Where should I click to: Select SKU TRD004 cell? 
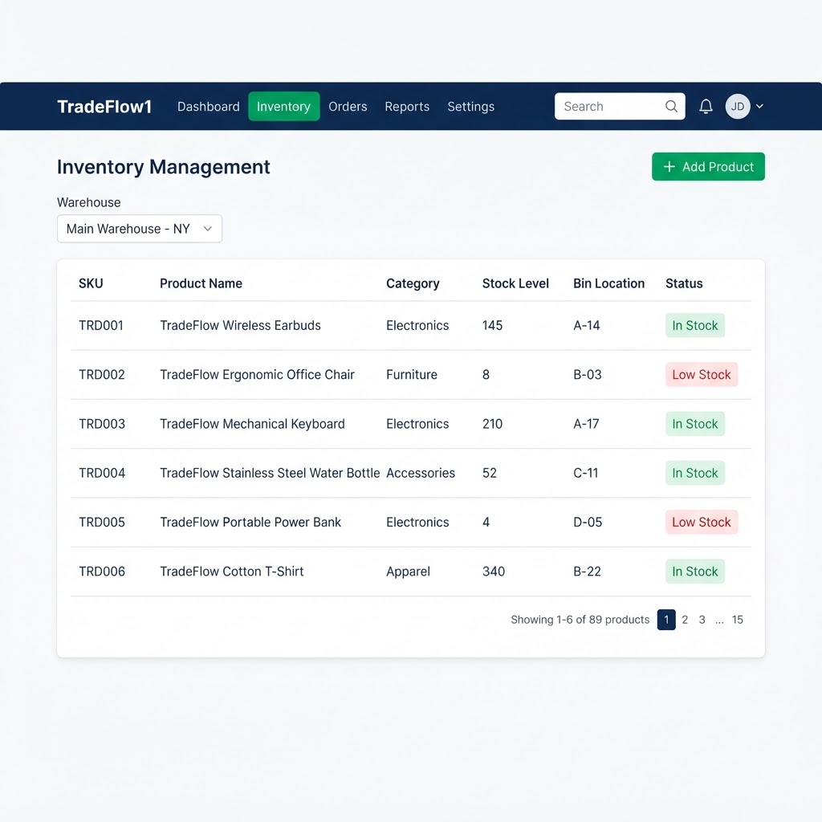click(102, 474)
